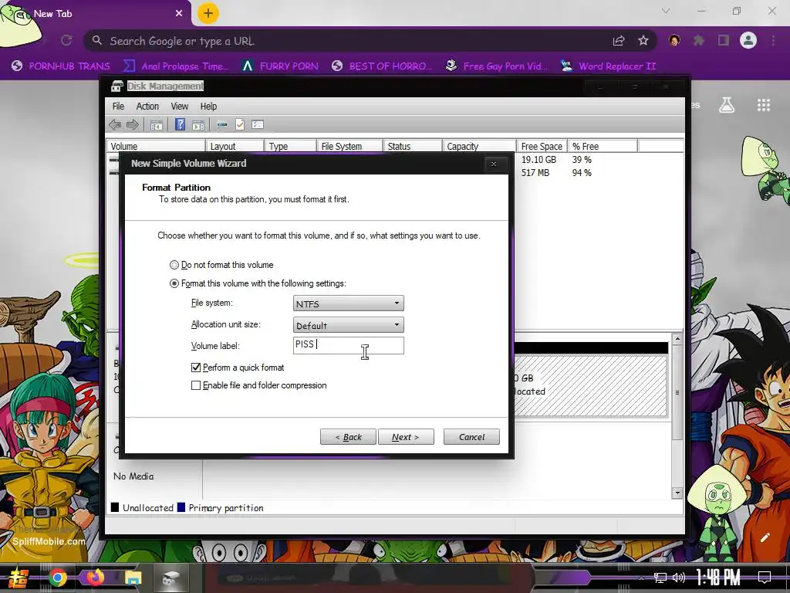This screenshot has width=790, height=593.
Task: Click the avatar extension icon beside the star
Action: coord(674,40)
